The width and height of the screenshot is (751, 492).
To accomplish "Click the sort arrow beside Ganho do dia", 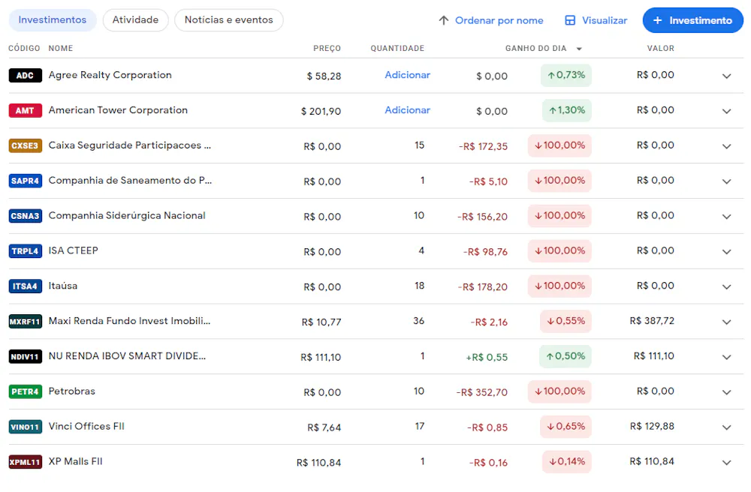I will pos(579,49).
